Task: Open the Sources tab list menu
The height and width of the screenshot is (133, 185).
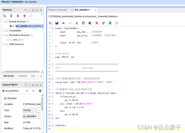Action: tap(41, 76)
